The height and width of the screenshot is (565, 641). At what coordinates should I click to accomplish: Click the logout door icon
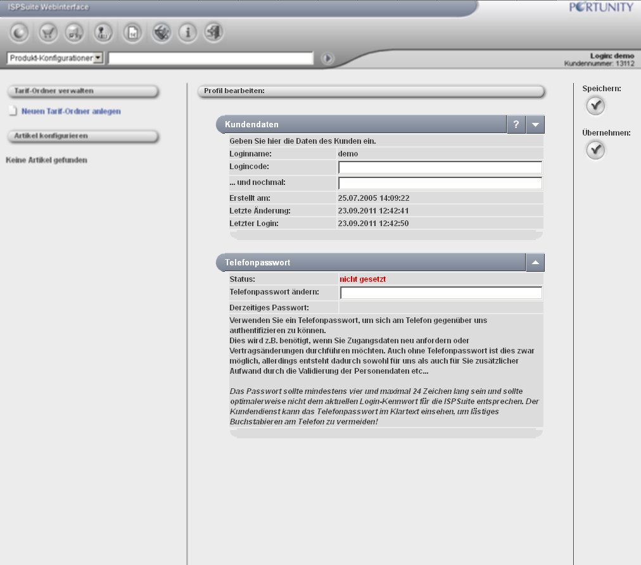214,32
